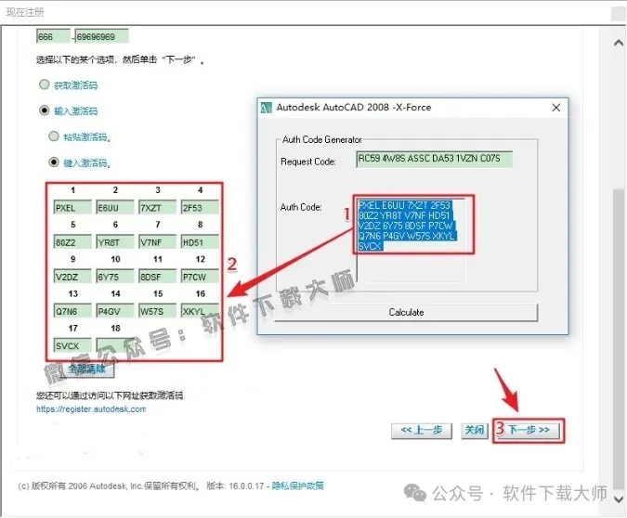Click the serial field containing 69696969
The width and height of the screenshot is (627, 518).
tap(101, 36)
